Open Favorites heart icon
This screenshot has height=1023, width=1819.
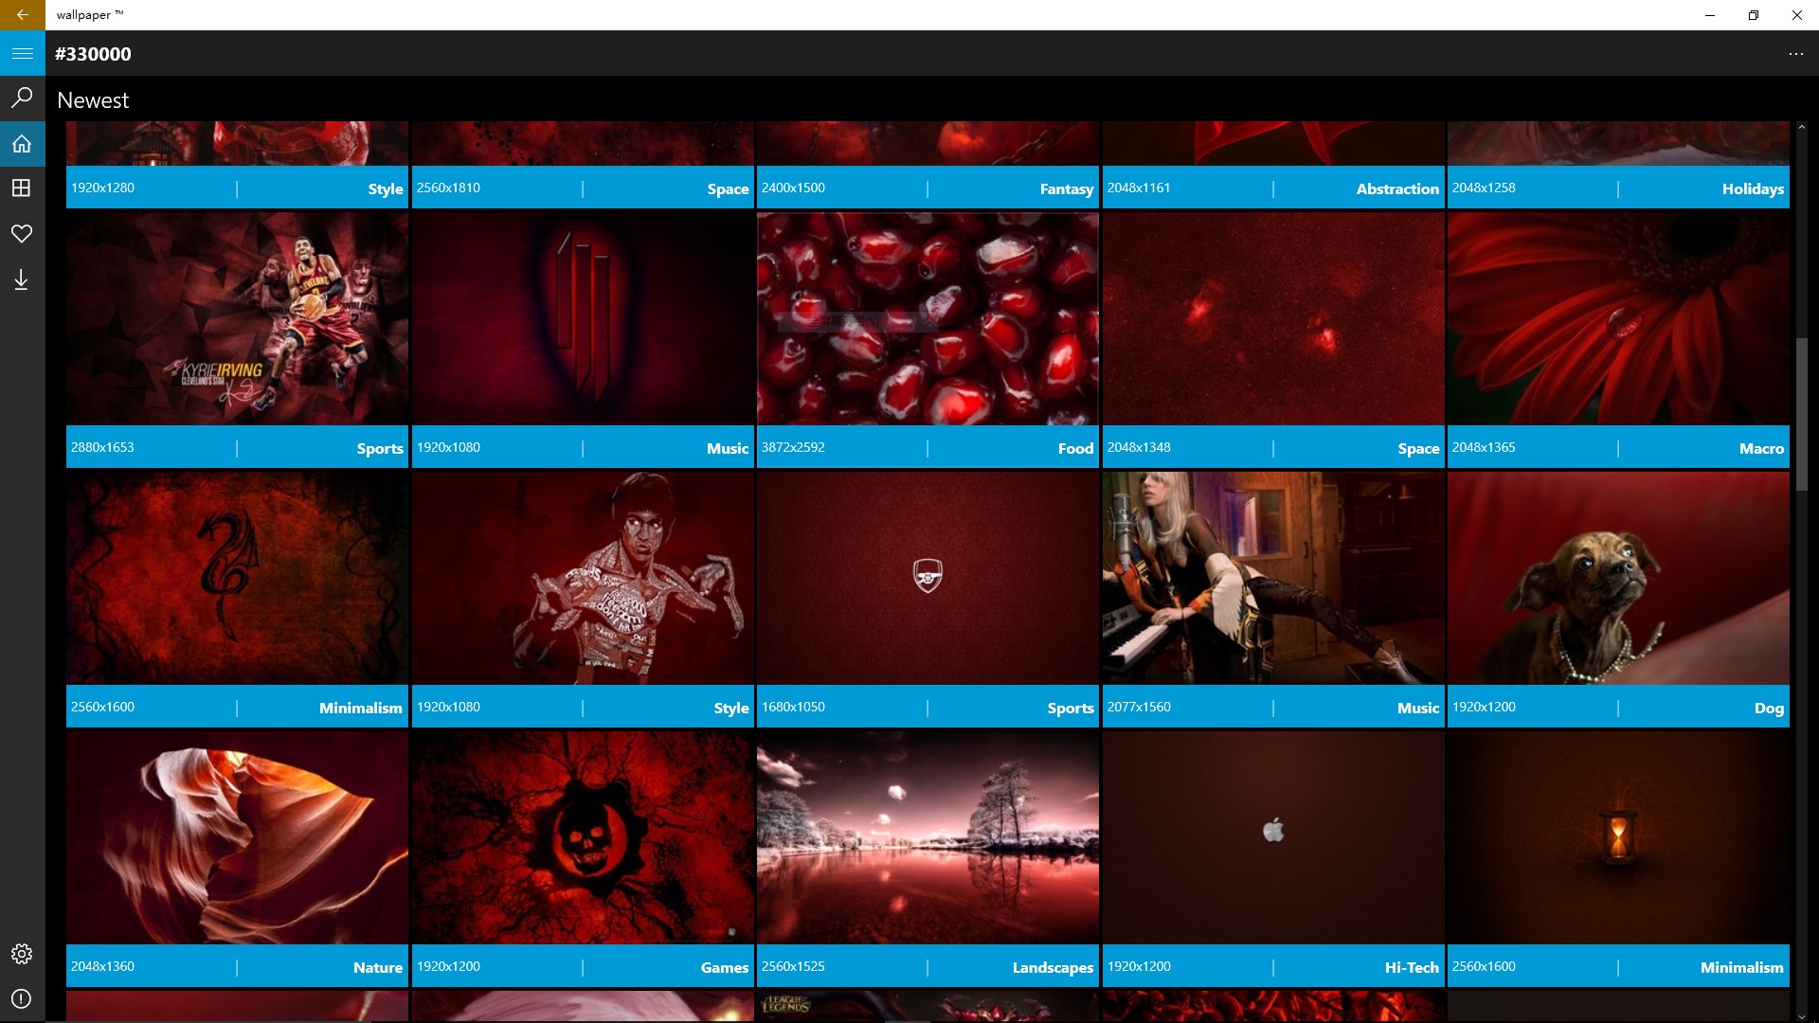tap(22, 234)
